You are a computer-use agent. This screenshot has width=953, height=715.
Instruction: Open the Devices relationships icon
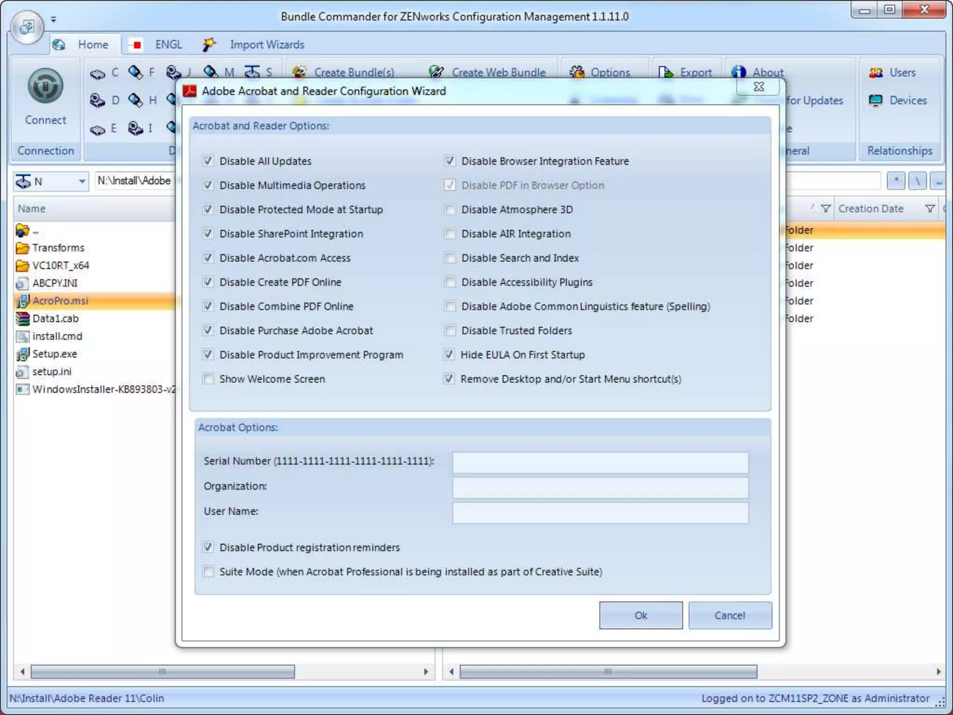coord(876,101)
